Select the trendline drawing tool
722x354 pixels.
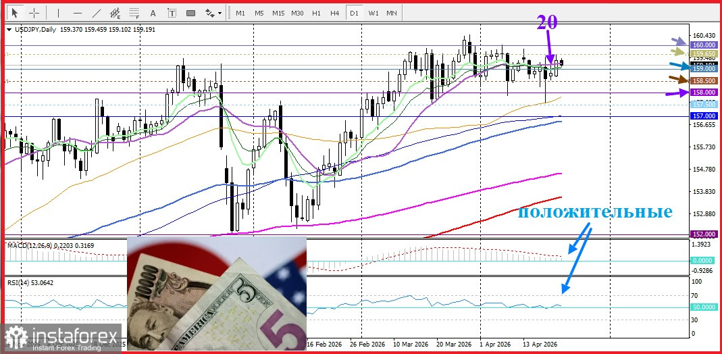[97, 13]
